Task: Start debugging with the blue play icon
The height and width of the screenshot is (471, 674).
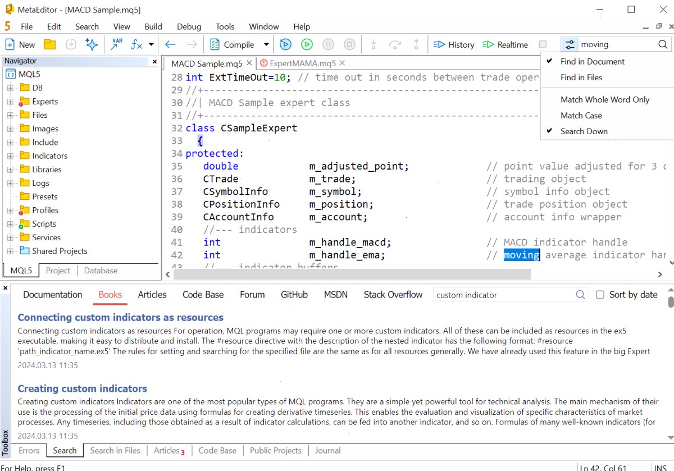Action: click(x=285, y=45)
